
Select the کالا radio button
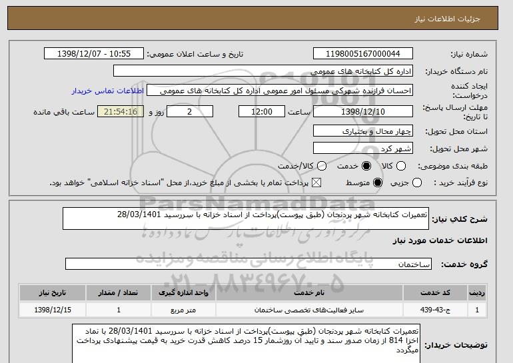coord(401,166)
